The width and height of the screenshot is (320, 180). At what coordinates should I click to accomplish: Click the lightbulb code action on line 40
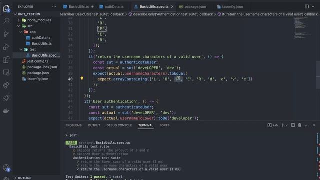click(82, 78)
